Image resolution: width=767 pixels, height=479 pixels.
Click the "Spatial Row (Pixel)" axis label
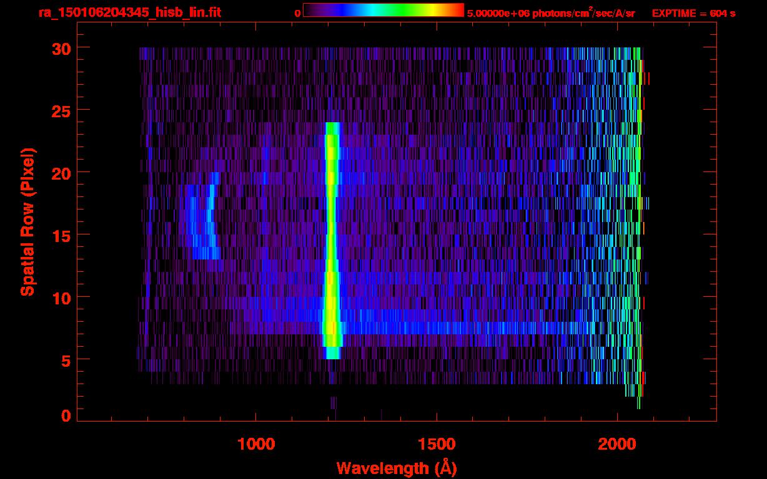pyautogui.click(x=28, y=221)
